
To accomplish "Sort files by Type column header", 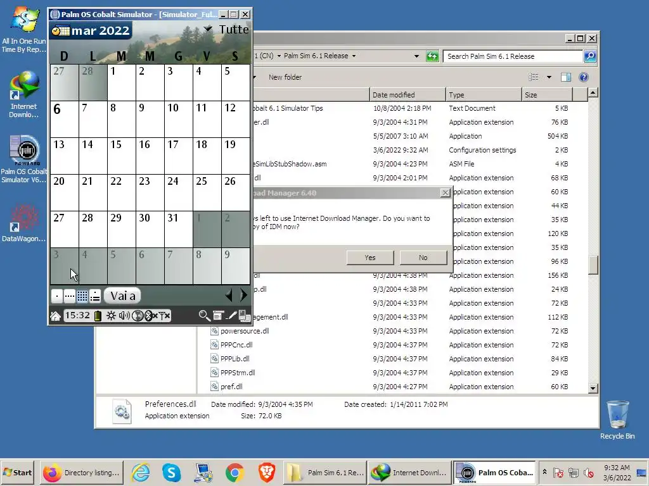I will [x=484, y=95].
